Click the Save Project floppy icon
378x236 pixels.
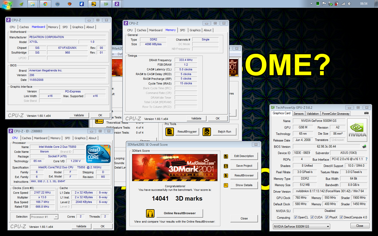tap(226, 166)
